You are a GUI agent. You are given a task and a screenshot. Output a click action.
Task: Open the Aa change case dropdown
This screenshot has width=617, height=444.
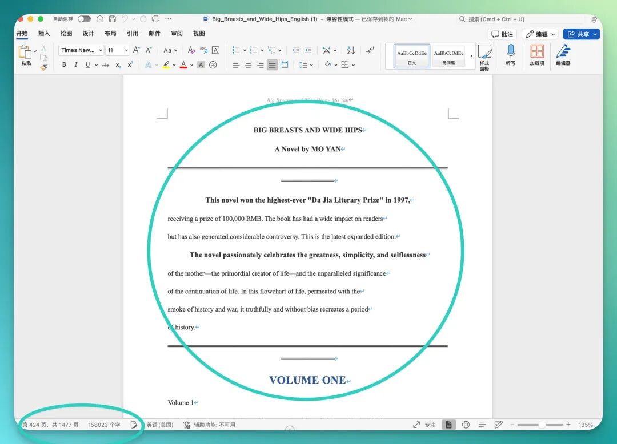(x=170, y=50)
